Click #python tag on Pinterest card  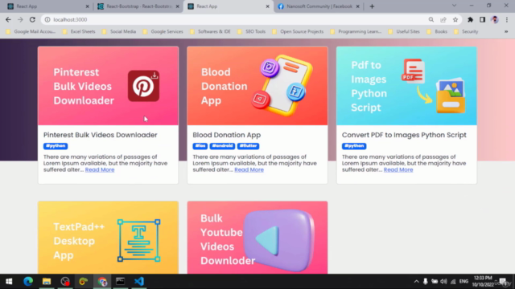[x=56, y=146]
